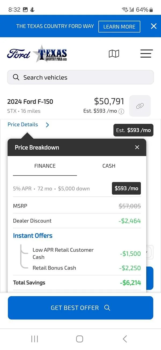Open the hamburger navigation menu
This screenshot has width=161, height=350.
point(147,54)
